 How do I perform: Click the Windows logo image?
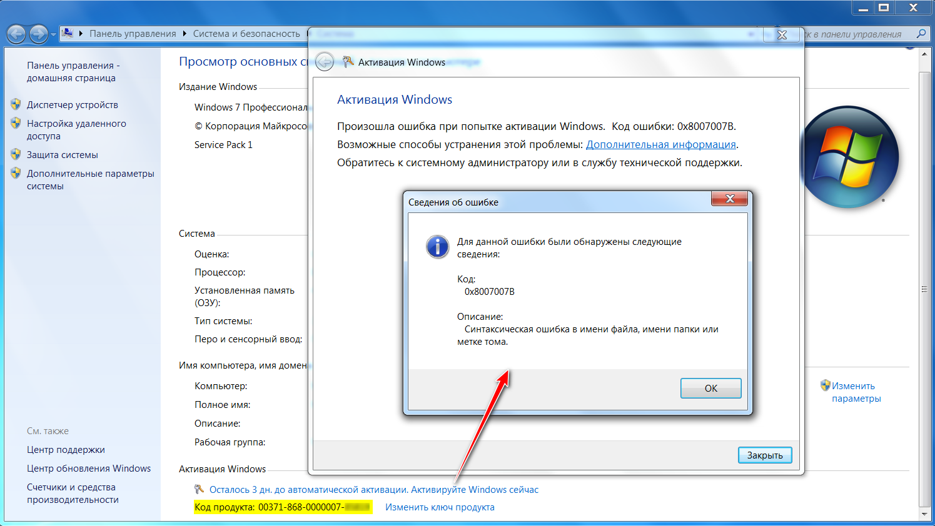coord(849,157)
